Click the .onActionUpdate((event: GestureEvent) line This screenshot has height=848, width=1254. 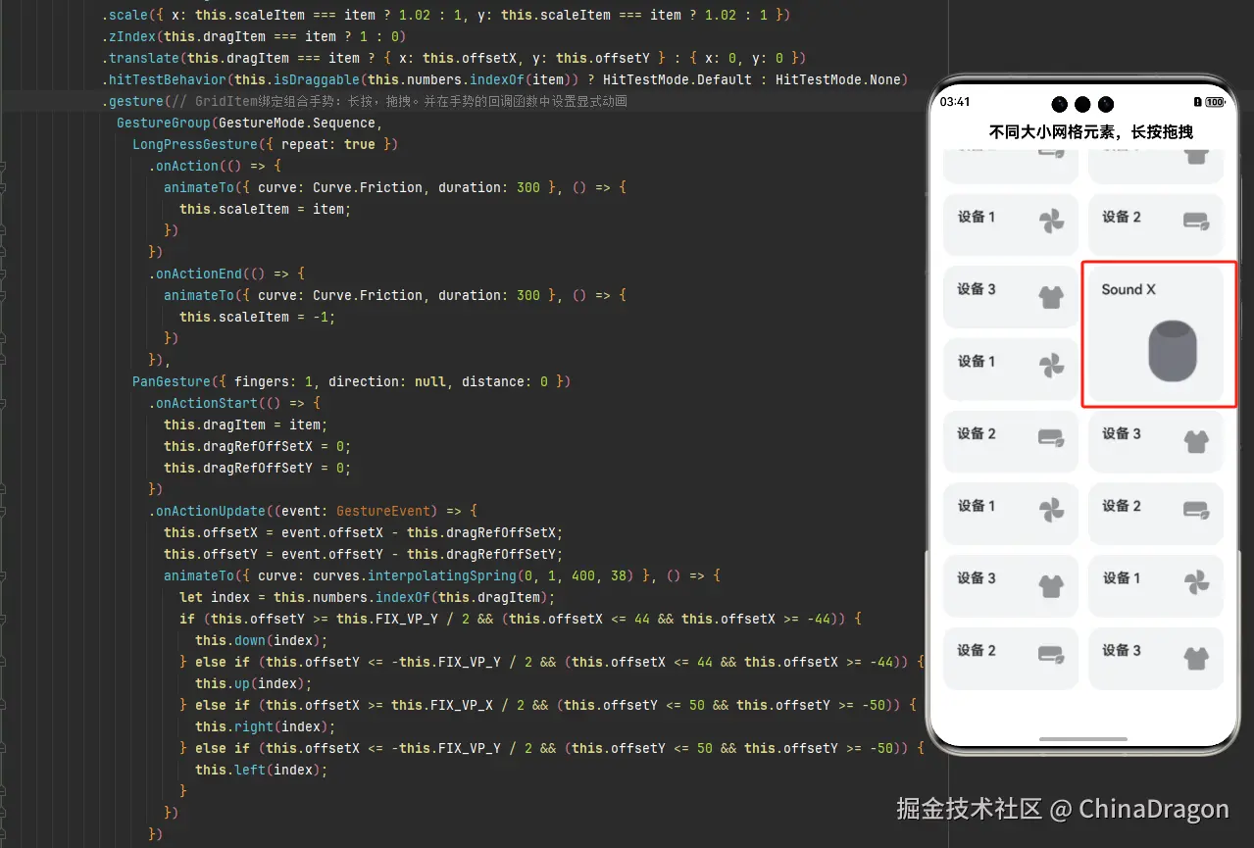(313, 511)
